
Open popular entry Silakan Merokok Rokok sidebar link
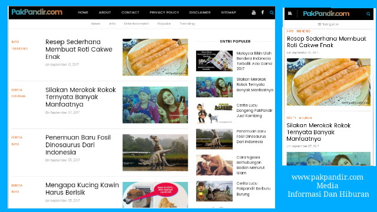click(x=255, y=85)
